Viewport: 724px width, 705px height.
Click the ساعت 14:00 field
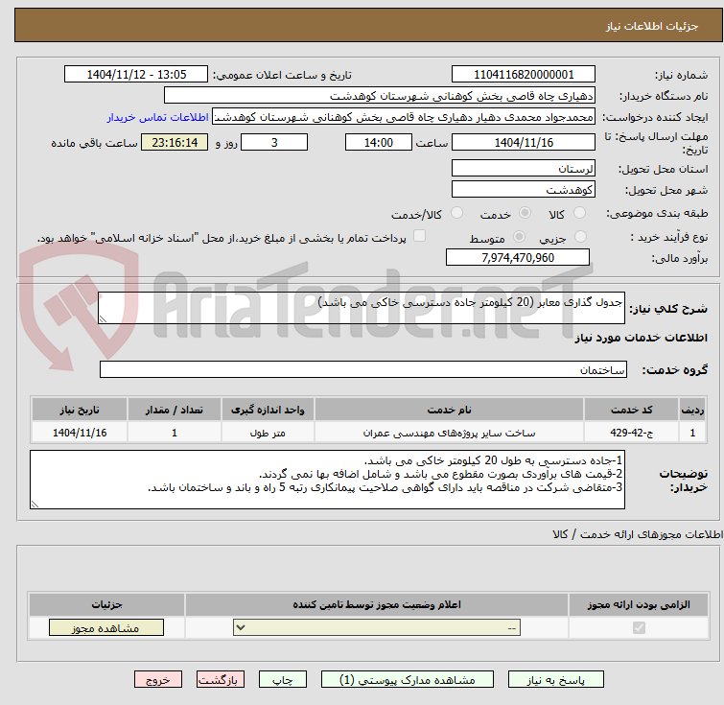(x=379, y=142)
